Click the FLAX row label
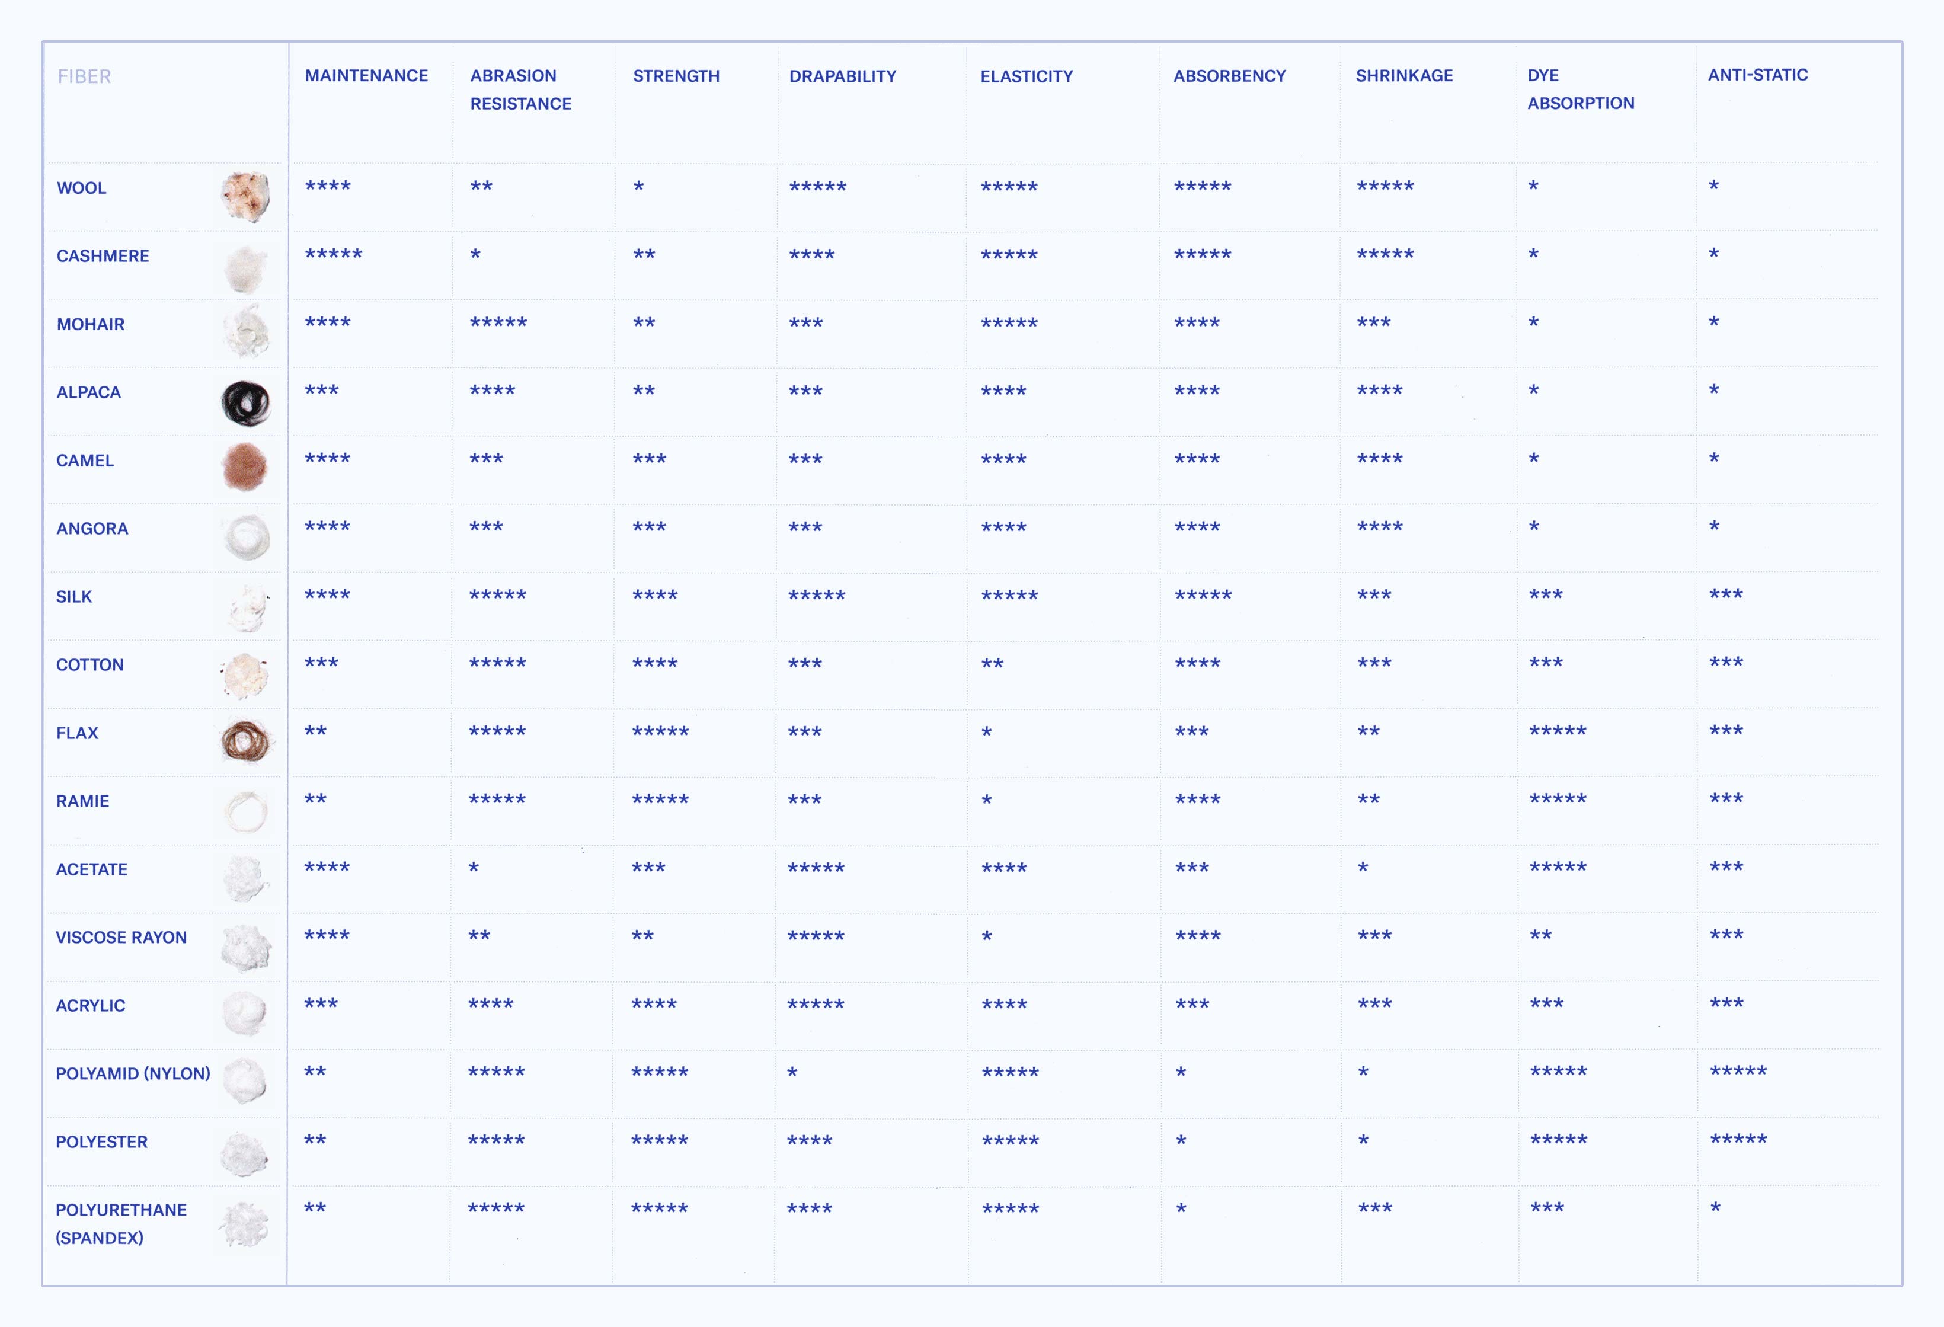This screenshot has width=1944, height=1327. (77, 734)
